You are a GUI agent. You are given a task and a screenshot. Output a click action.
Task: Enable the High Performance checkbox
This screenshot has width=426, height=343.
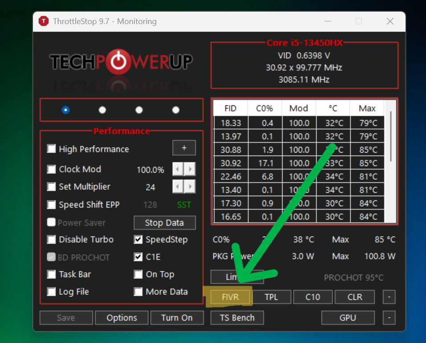51,149
